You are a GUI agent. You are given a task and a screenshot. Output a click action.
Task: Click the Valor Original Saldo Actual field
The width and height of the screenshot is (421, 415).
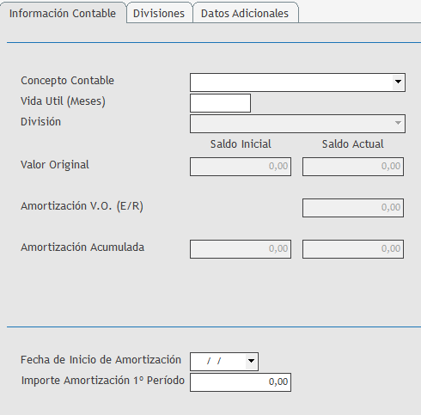(x=353, y=167)
